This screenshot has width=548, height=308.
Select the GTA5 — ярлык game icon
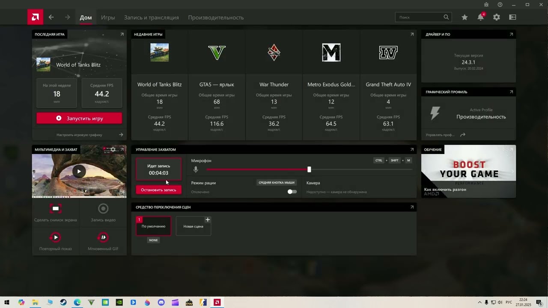point(217,52)
